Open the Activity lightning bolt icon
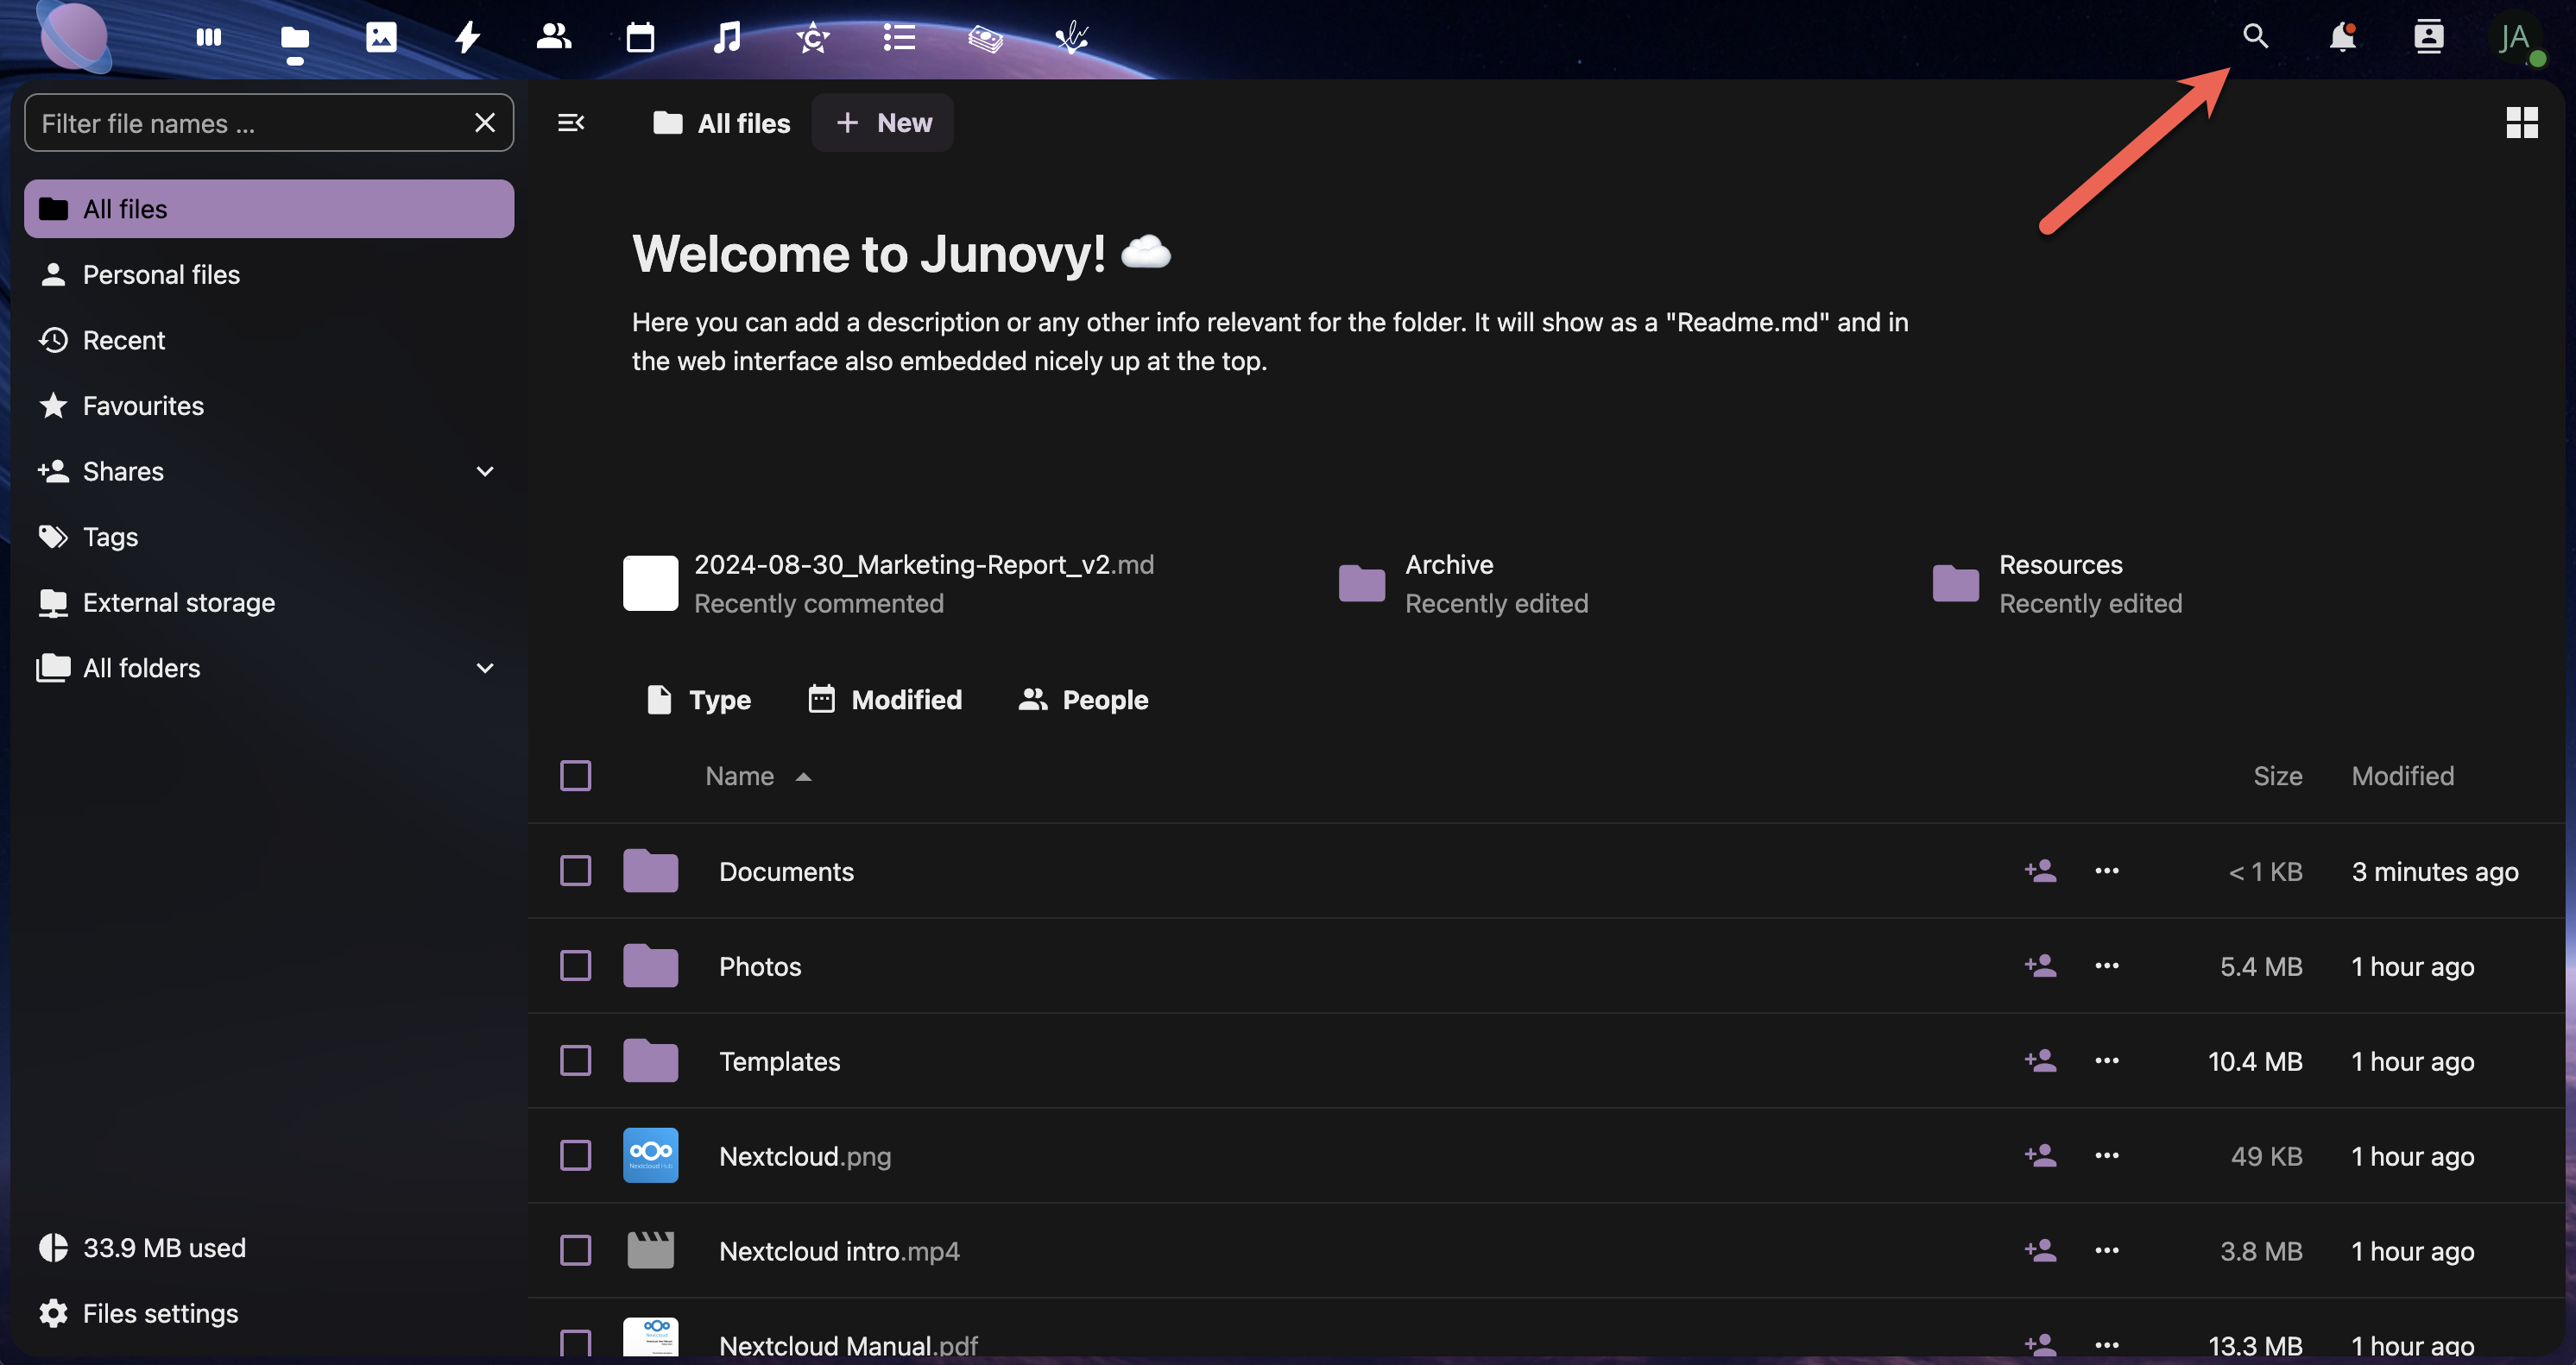This screenshot has width=2576, height=1365. tap(467, 38)
